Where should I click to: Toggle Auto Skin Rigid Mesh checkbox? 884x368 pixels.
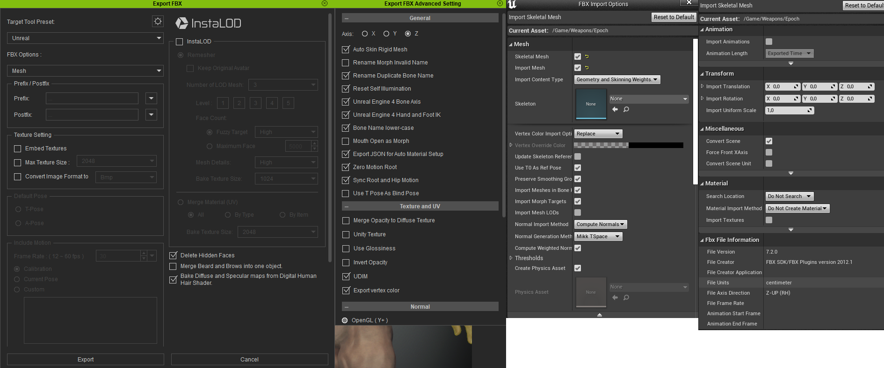[x=346, y=50]
